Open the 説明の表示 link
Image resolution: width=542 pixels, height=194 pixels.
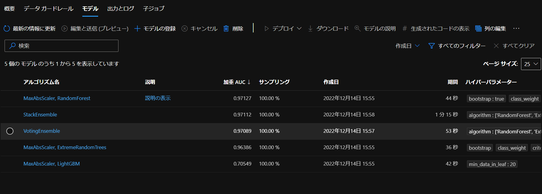[x=158, y=98]
